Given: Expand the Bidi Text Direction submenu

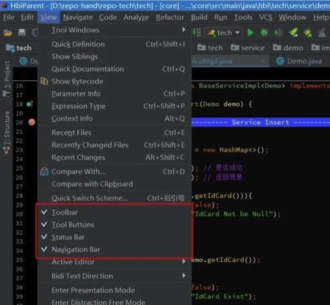Looking at the screenshot, I should tap(114, 276).
